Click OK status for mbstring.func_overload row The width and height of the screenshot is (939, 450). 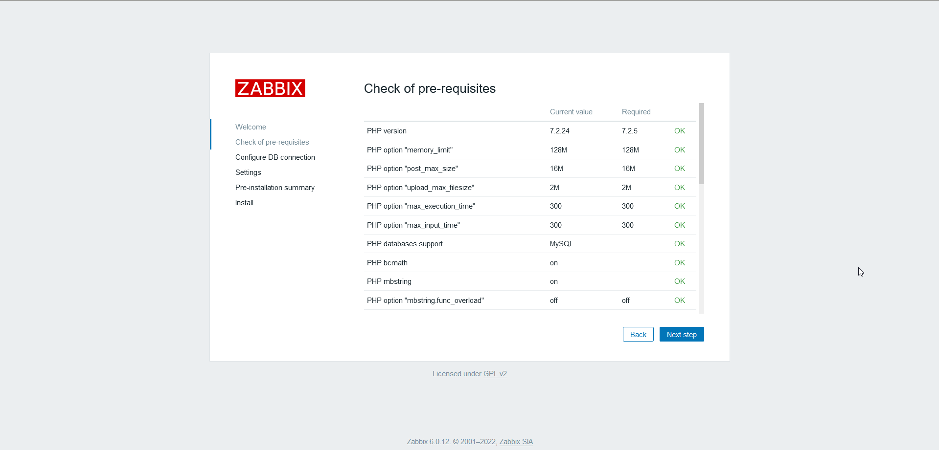pos(680,300)
